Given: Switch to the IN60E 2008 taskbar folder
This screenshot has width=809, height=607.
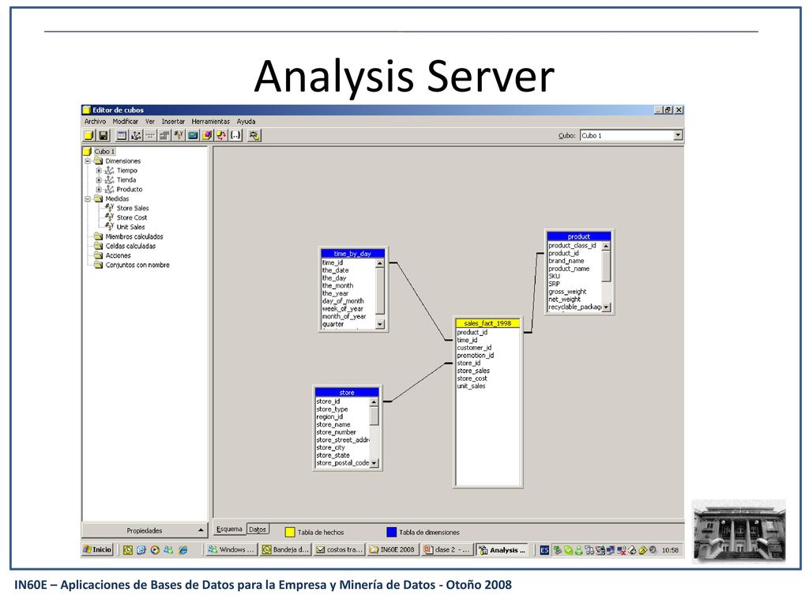Looking at the screenshot, I should (x=393, y=550).
